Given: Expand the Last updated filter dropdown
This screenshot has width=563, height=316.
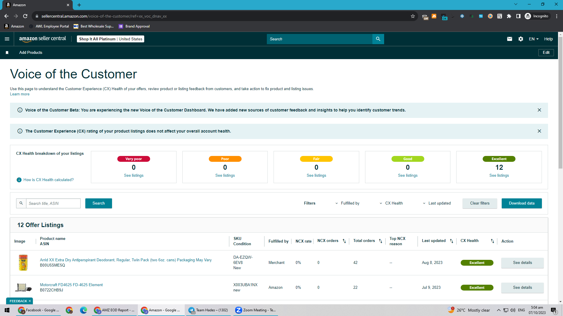Looking at the screenshot, I should point(437,203).
